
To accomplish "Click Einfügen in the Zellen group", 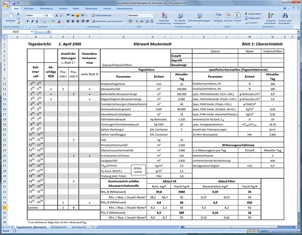I will (218, 18).
